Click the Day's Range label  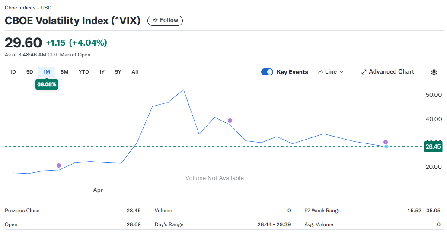[169, 224]
